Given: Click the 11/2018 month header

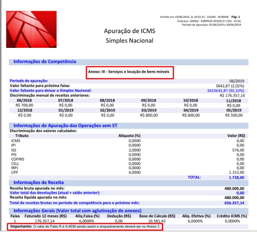Looking at the screenshot, I should (234, 101).
